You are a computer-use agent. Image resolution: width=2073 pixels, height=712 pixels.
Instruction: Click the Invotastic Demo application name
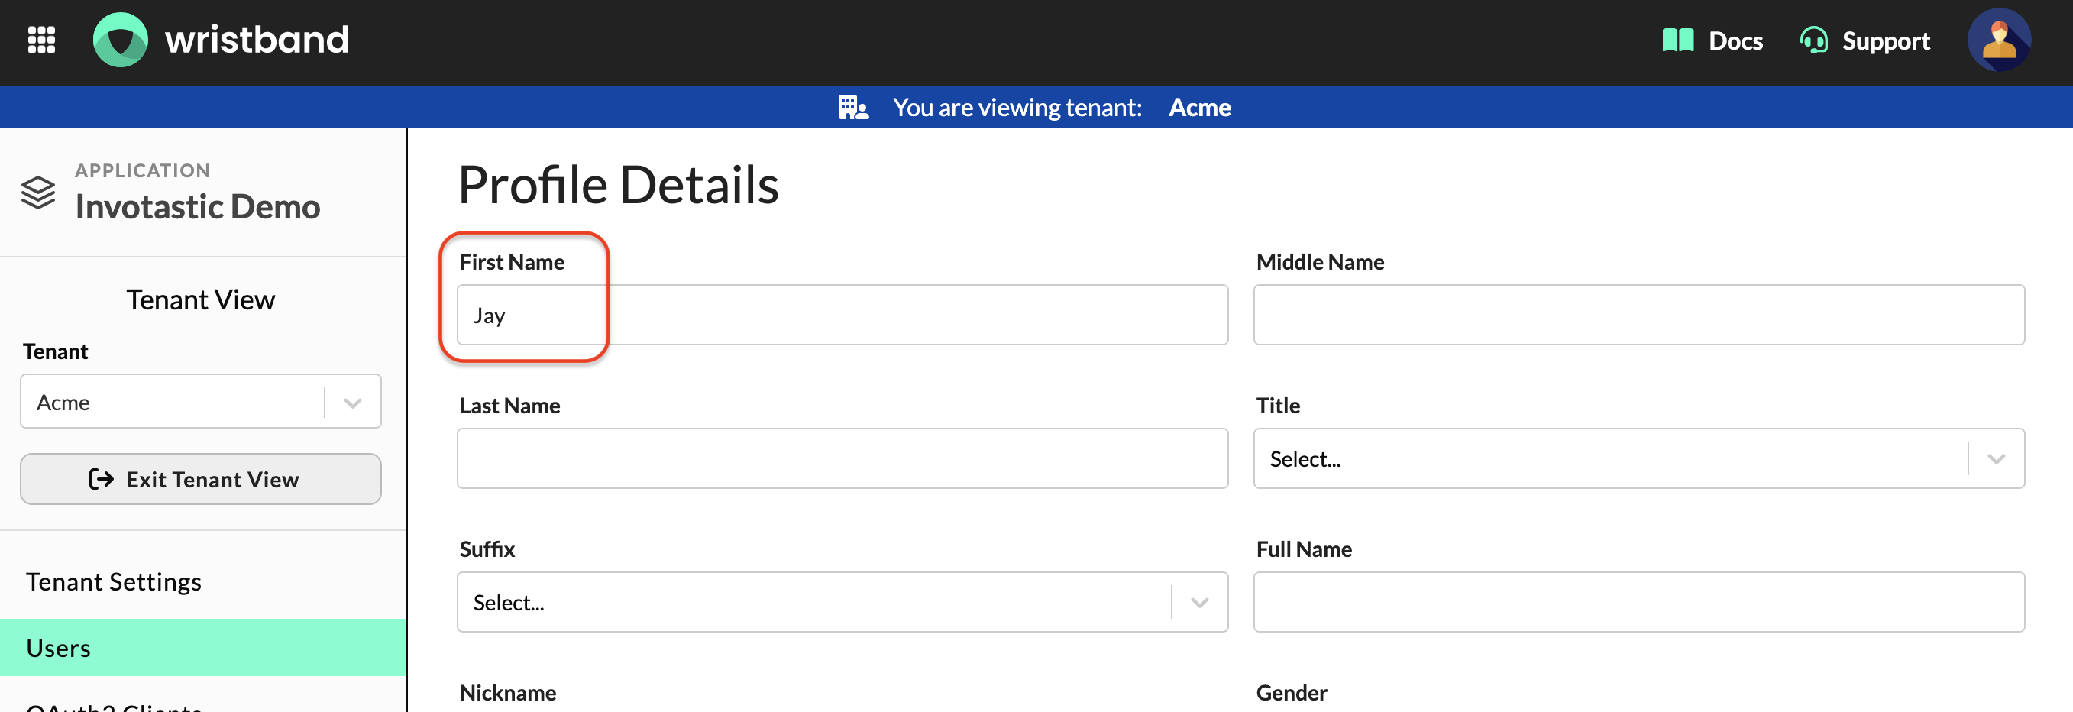coord(198,207)
